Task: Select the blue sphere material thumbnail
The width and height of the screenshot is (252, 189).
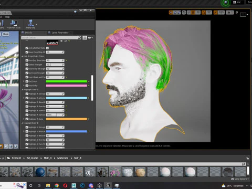Action: [x=40, y=172]
